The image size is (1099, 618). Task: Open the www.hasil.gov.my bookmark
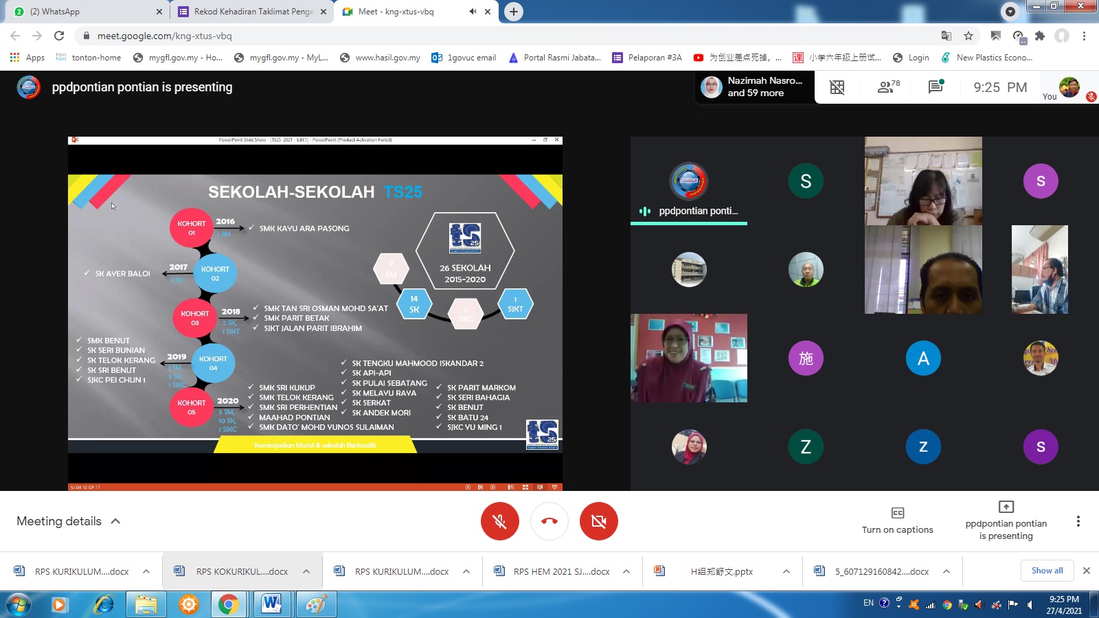click(x=382, y=58)
